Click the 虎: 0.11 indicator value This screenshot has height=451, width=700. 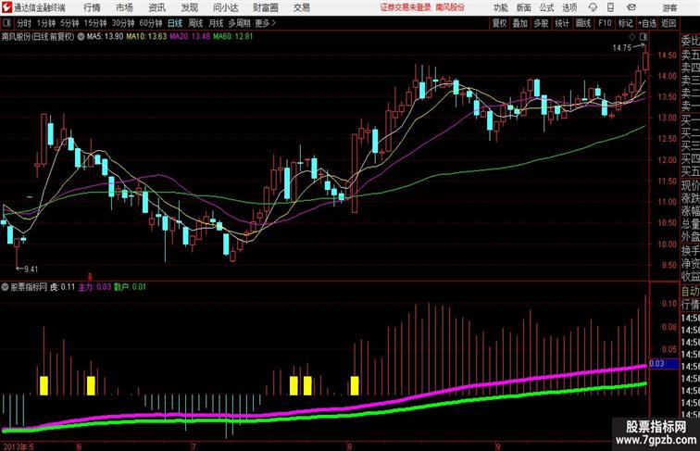(x=63, y=287)
